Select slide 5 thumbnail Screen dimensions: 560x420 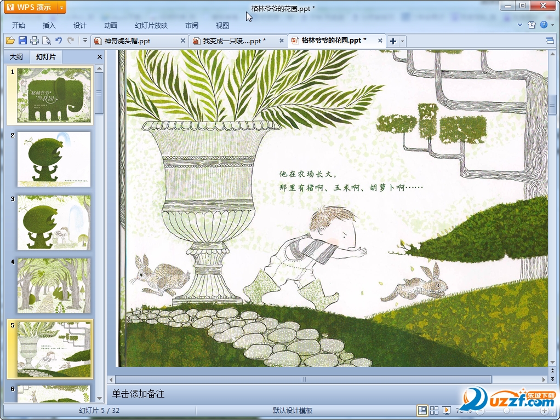(54, 349)
